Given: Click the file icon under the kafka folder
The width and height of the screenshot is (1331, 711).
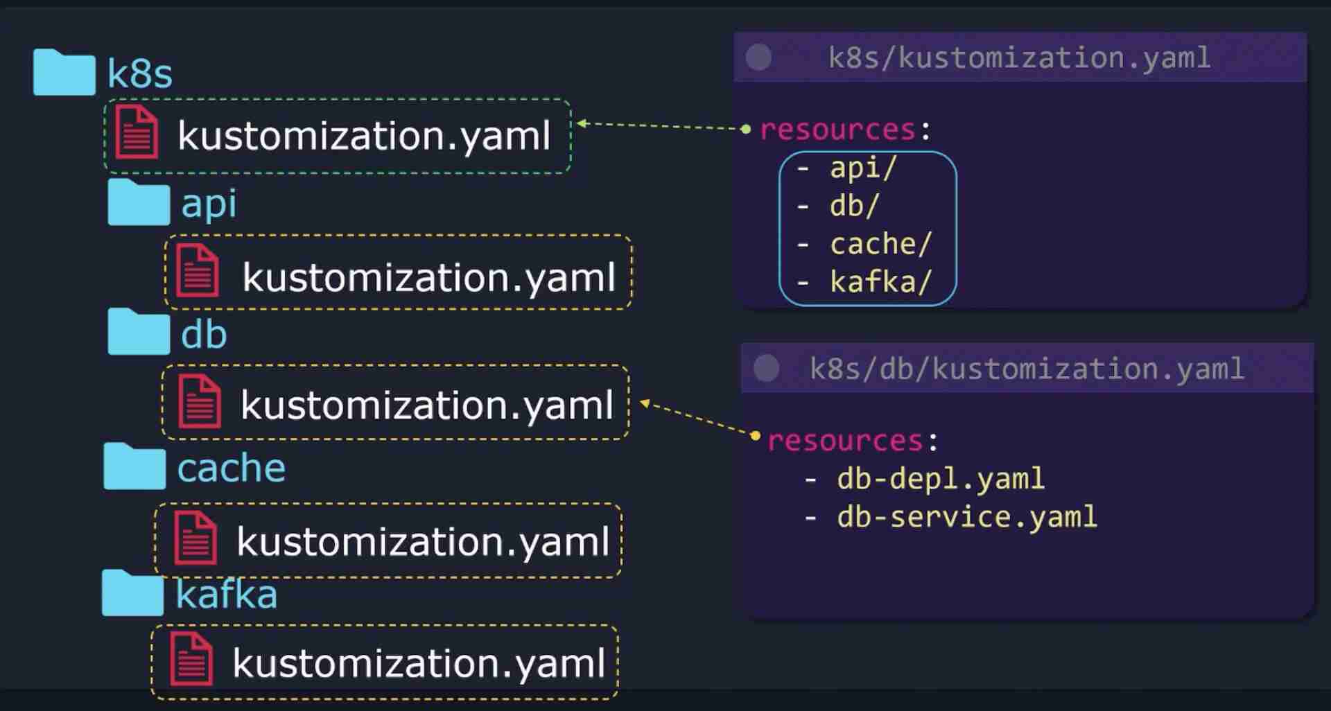Looking at the screenshot, I should [191, 659].
